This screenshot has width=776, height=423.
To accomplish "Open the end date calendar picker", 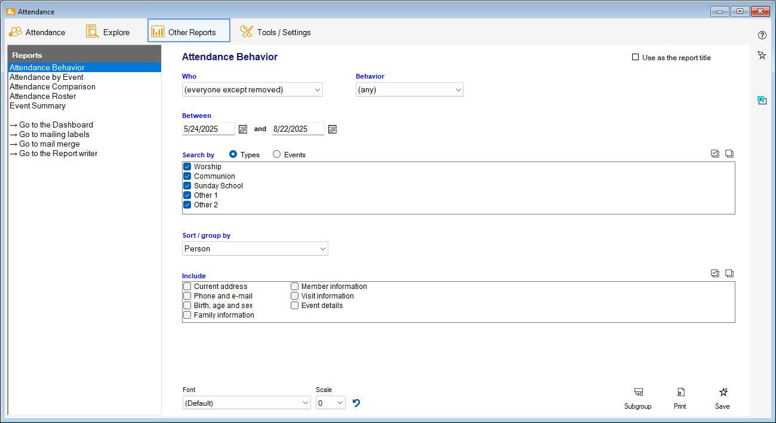I will [x=332, y=129].
